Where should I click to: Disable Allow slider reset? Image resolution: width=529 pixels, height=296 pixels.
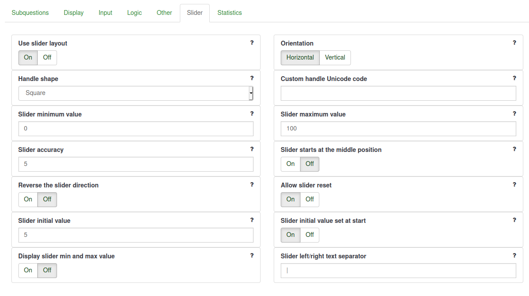pos(310,199)
